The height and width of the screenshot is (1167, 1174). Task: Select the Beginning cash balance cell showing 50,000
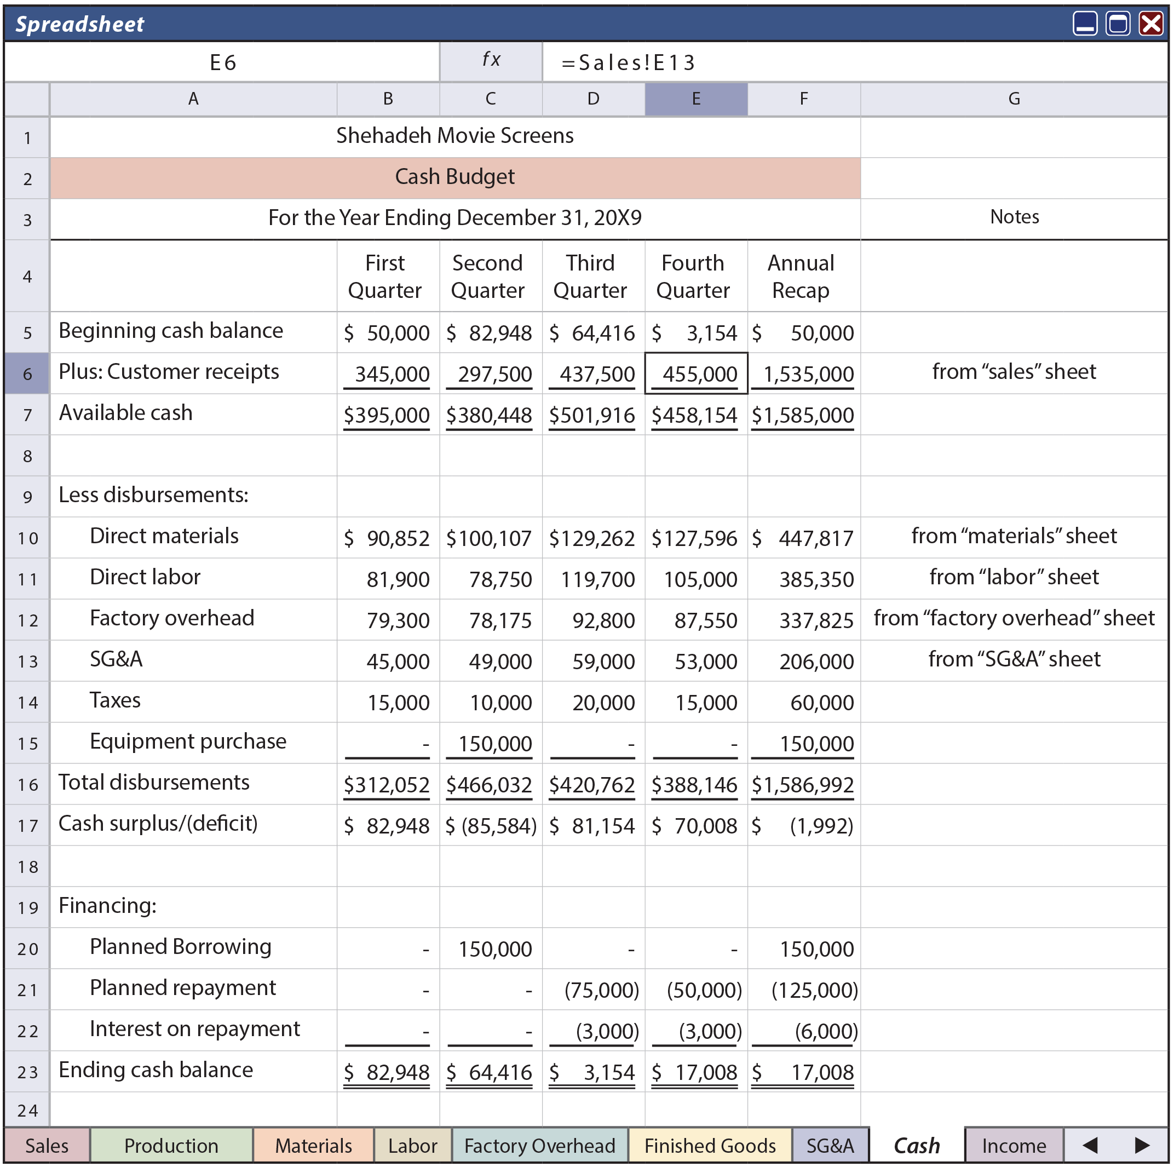coord(387,332)
